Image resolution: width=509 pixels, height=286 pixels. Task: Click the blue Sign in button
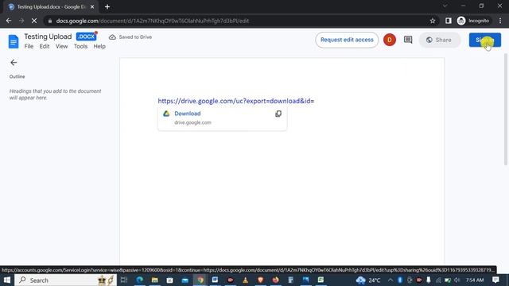pyautogui.click(x=484, y=40)
